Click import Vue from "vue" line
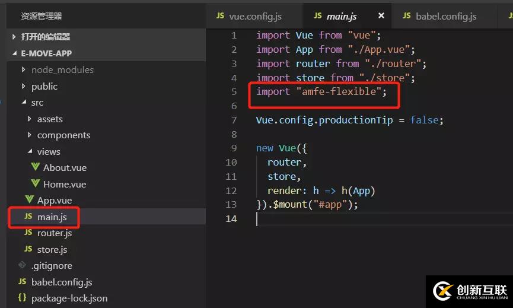The height and width of the screenshot is (308, 513). [318, 36]
